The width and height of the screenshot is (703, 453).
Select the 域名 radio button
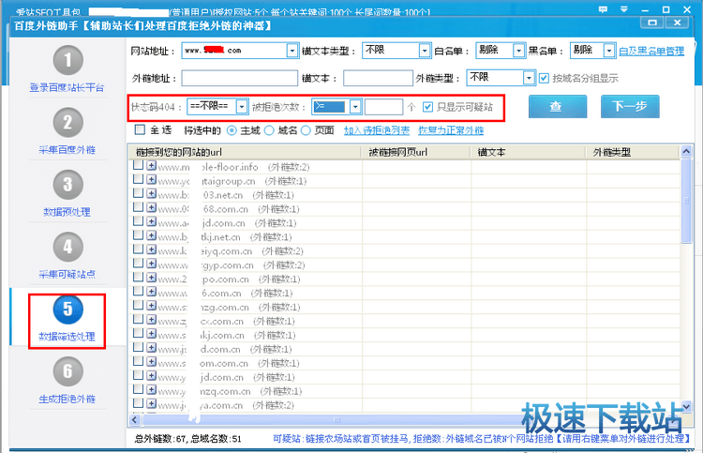[269, 130]
